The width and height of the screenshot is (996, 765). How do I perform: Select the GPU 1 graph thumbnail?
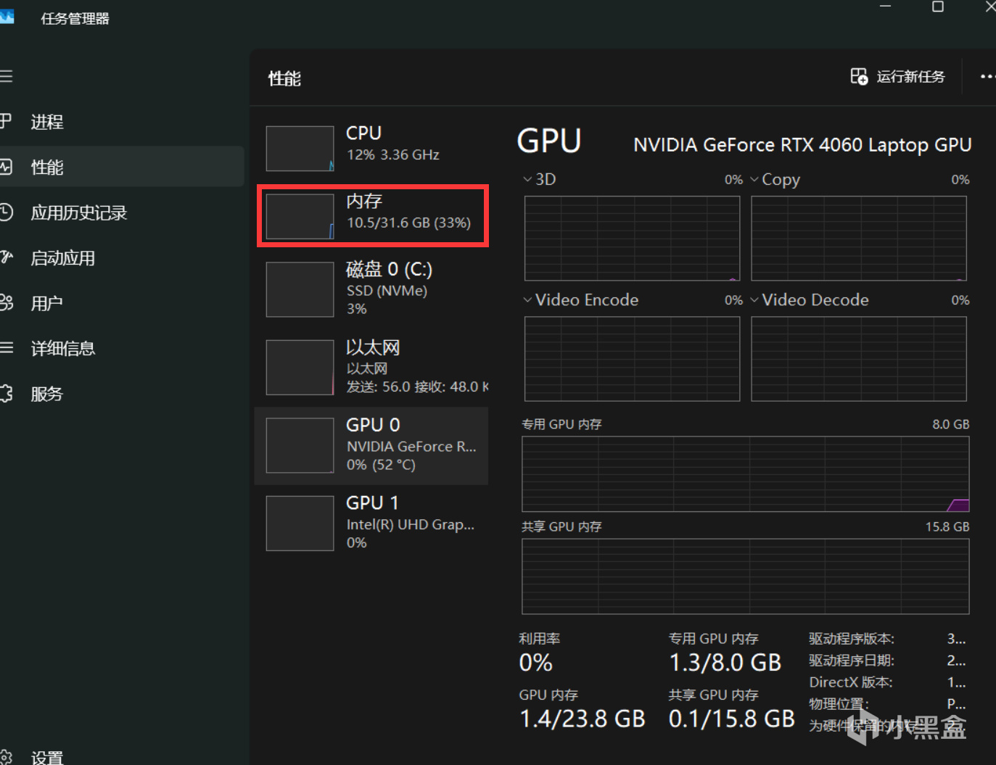pyautogui.click(x=300, y=524)
